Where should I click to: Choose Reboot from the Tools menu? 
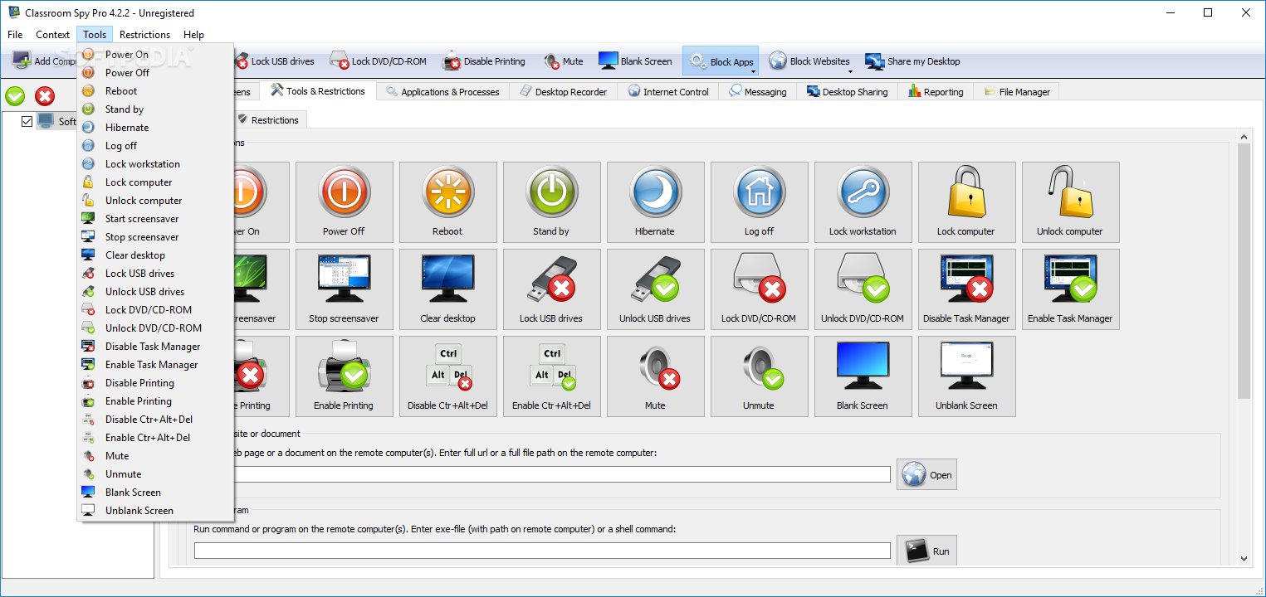(155, 91)
